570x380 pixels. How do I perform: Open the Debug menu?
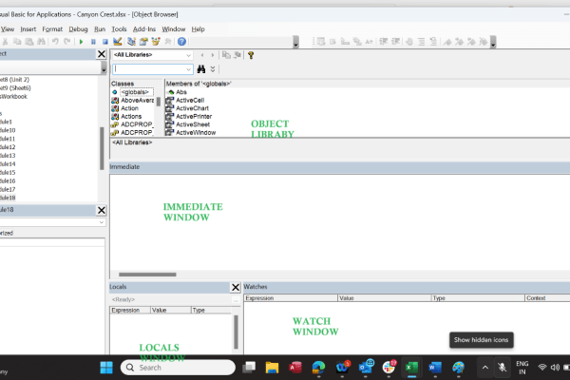click(x=78, y=29)
